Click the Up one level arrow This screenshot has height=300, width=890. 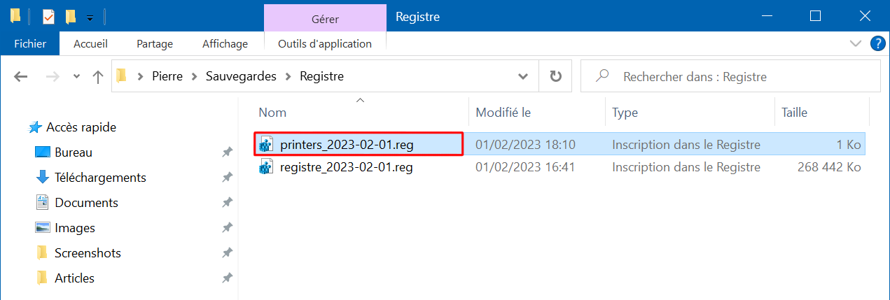98,77
